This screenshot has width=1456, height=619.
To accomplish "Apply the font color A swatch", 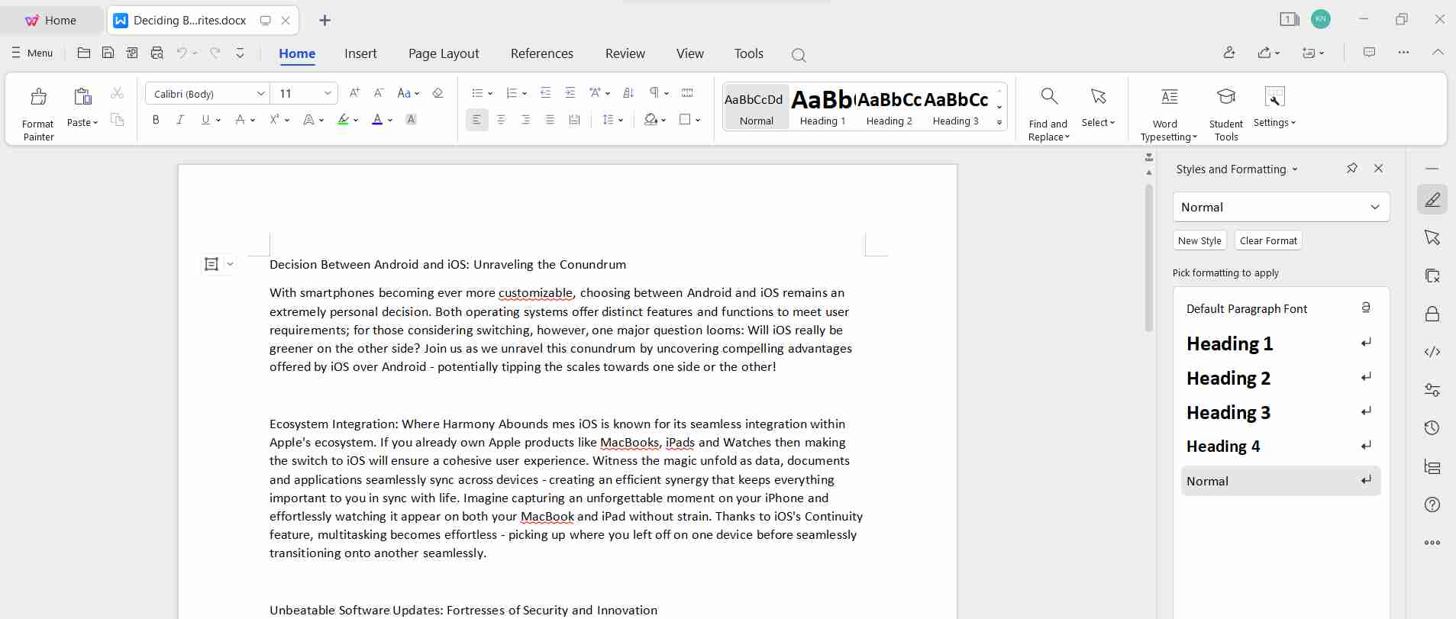I will coord(377,120).
